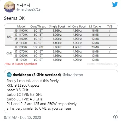Click davidbepo's round avatar
This screenshot has height=121, width=121.
coord(9,75)
